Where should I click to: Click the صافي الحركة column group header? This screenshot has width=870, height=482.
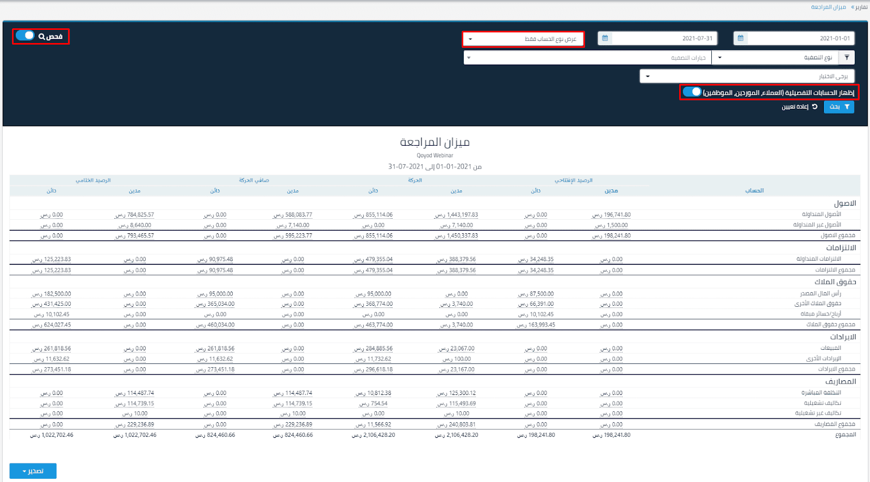[254, 180]
